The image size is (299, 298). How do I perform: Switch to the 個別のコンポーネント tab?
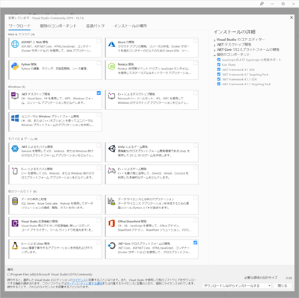(x=58, y=25)
